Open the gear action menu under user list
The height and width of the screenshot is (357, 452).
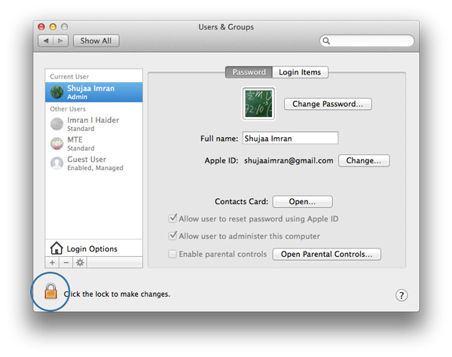pyautogui.click(x=80, y=263)
